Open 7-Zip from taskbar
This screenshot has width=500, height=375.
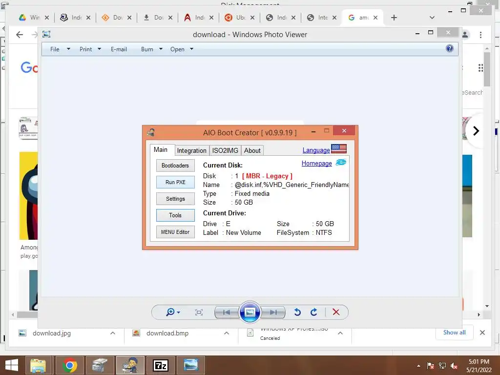click(161, 365)
